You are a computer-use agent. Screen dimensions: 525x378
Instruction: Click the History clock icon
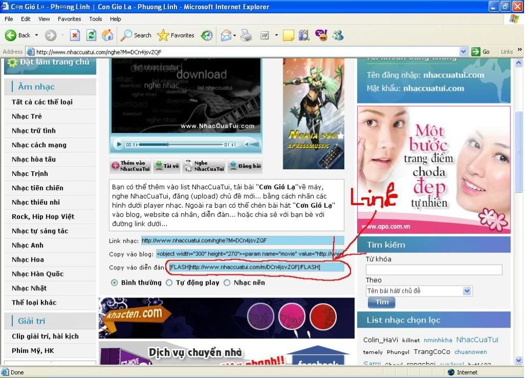tap(207, 35)
